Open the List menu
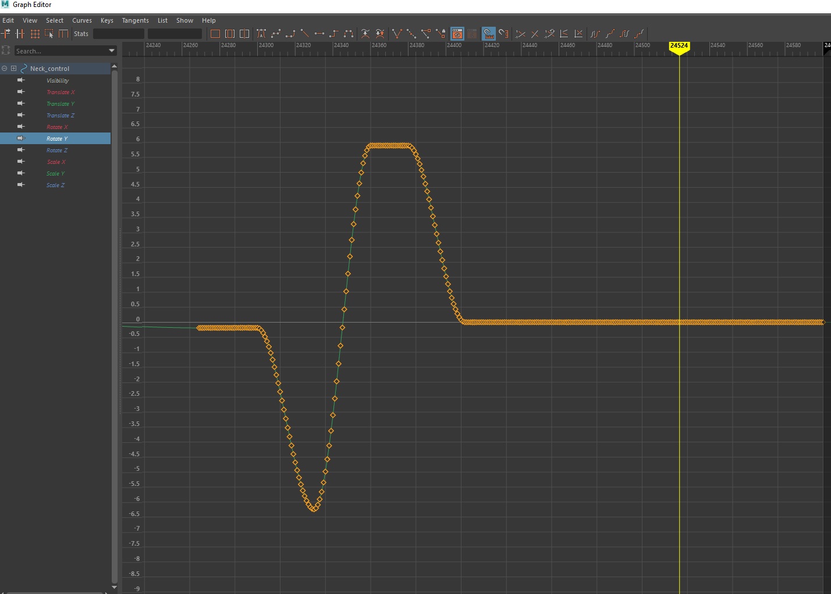Image resolution: width=831 pixels, height=594 pixels. [x=163, y=20]
